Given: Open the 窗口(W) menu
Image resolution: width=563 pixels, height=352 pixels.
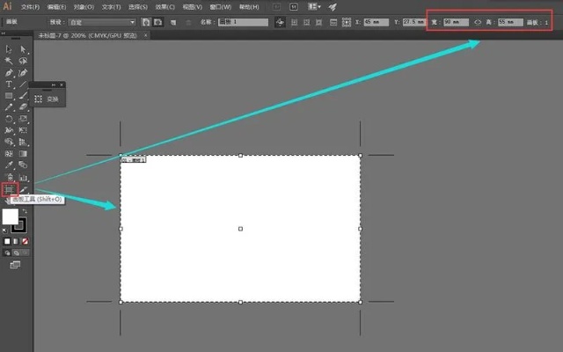Looking at the screenshot, I should coord(221,7).
